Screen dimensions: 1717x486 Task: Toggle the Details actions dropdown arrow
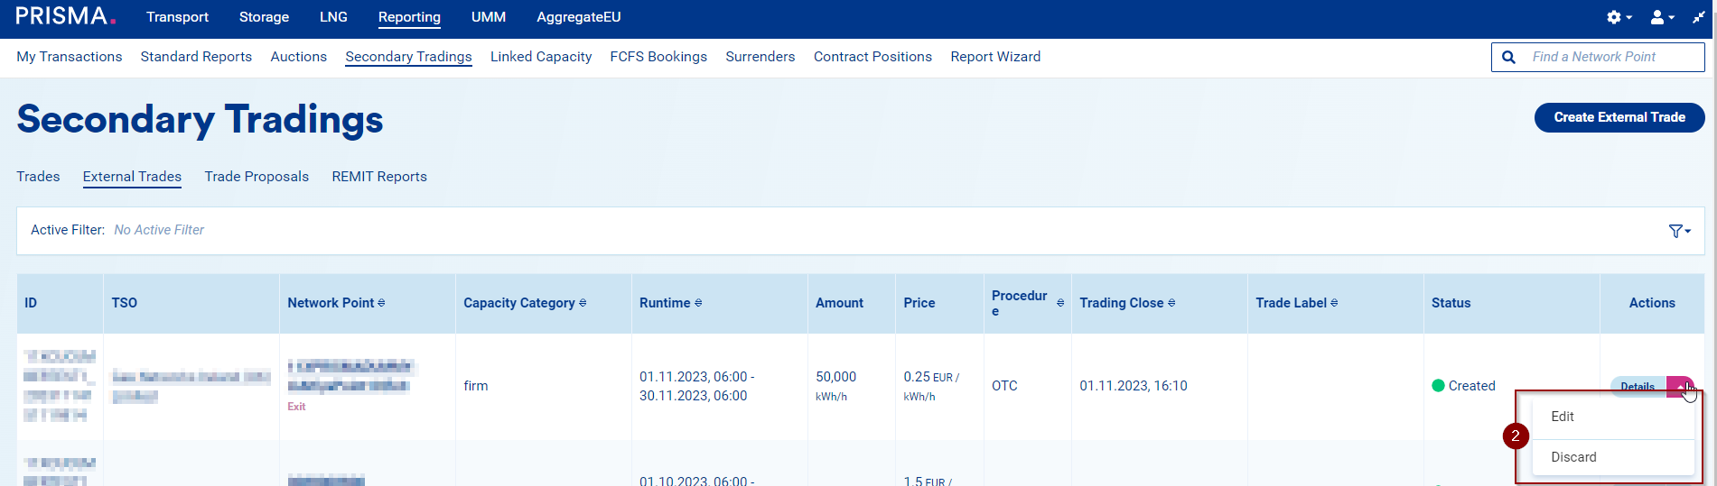[1680, 387]
